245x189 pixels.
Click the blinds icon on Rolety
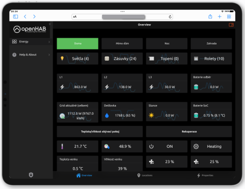tap(196, 59)
